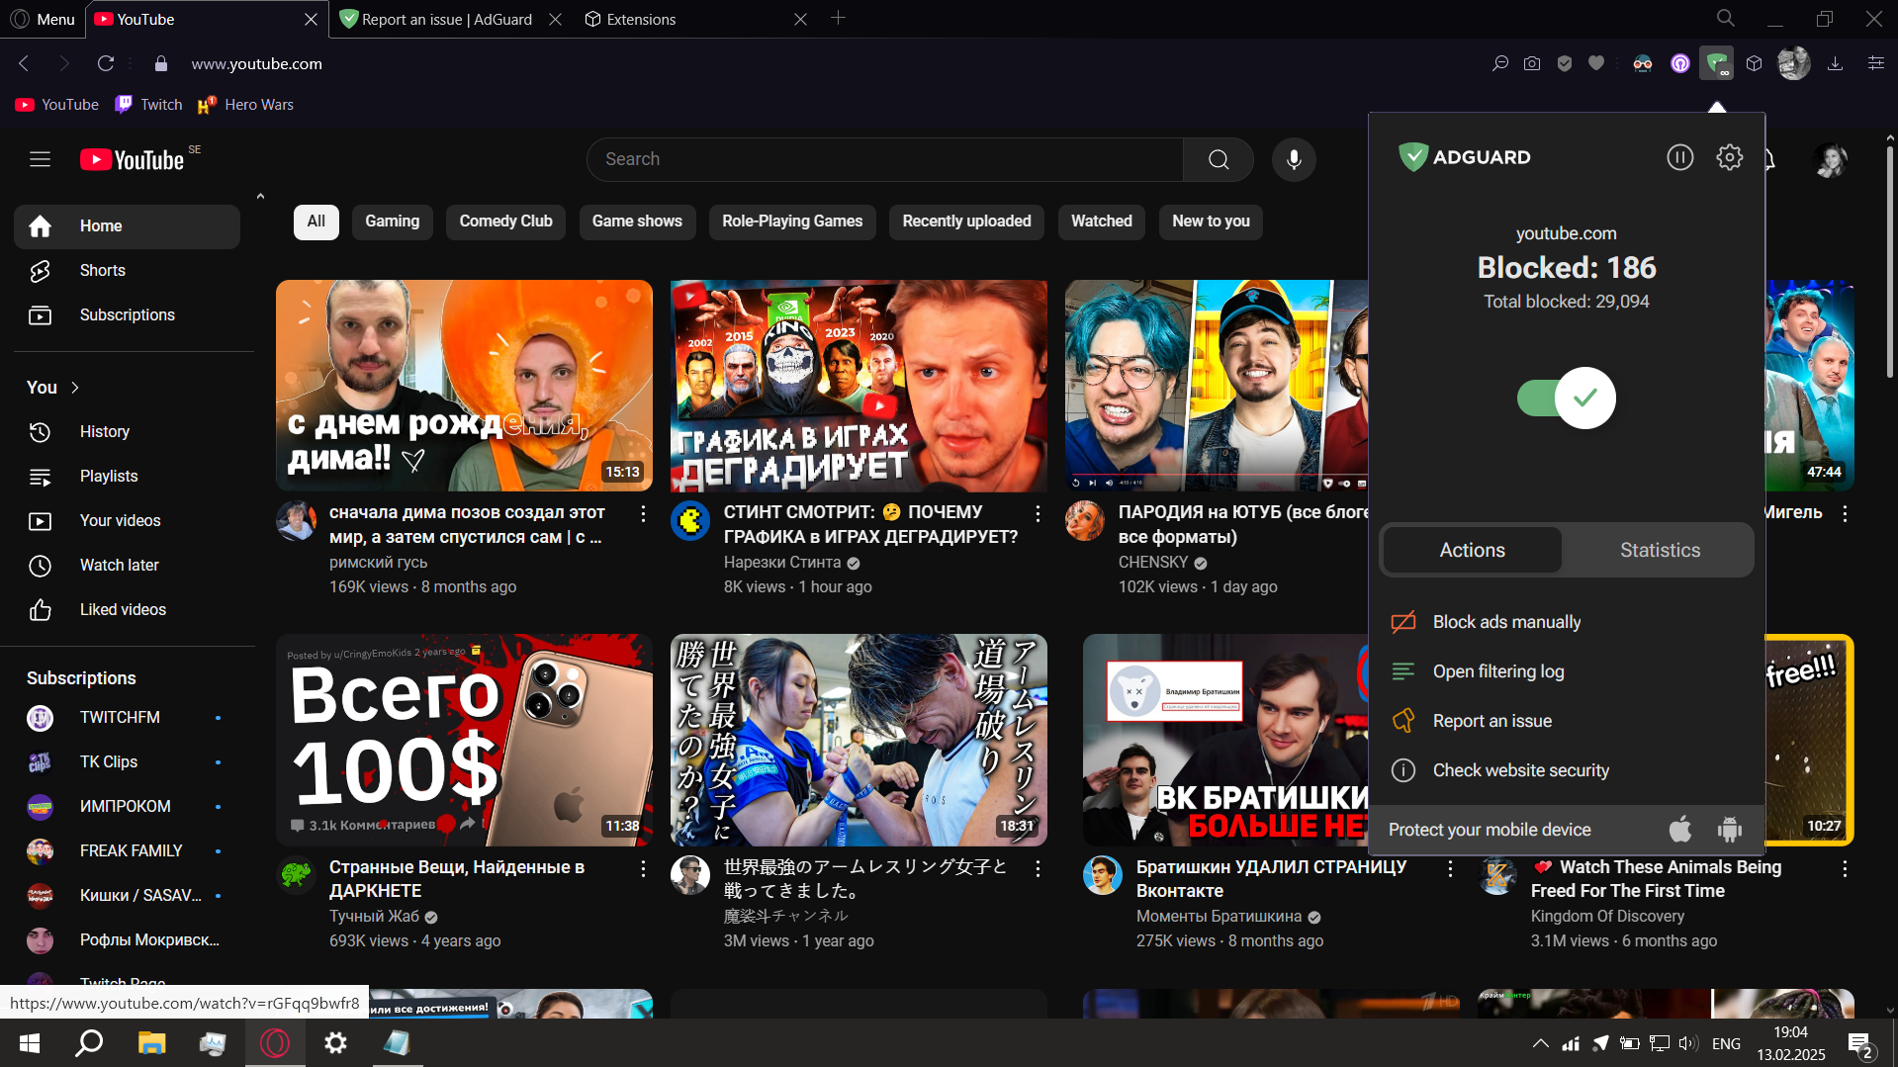Switch to the Extensions browser tab
The image size is (1898, 1067).
(692, 19)
